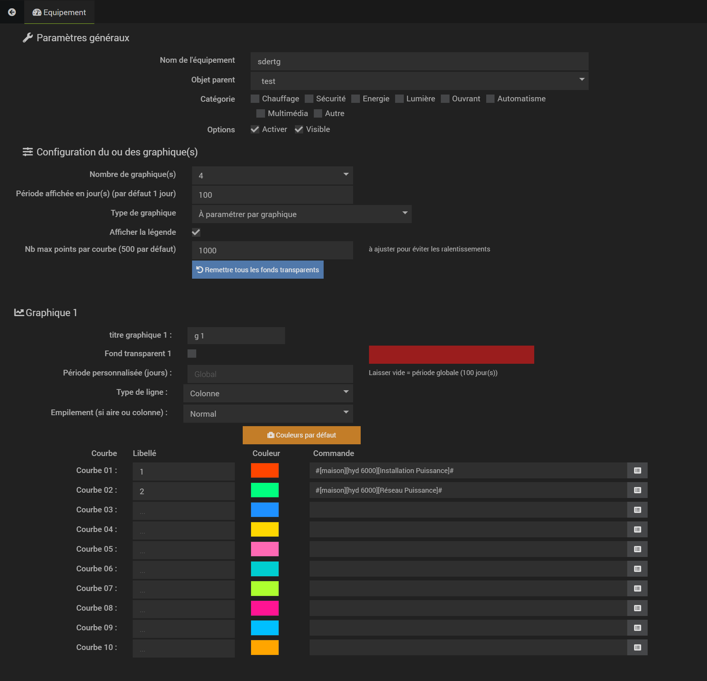Edit the Nom de l'équipement field

[420, 61]
